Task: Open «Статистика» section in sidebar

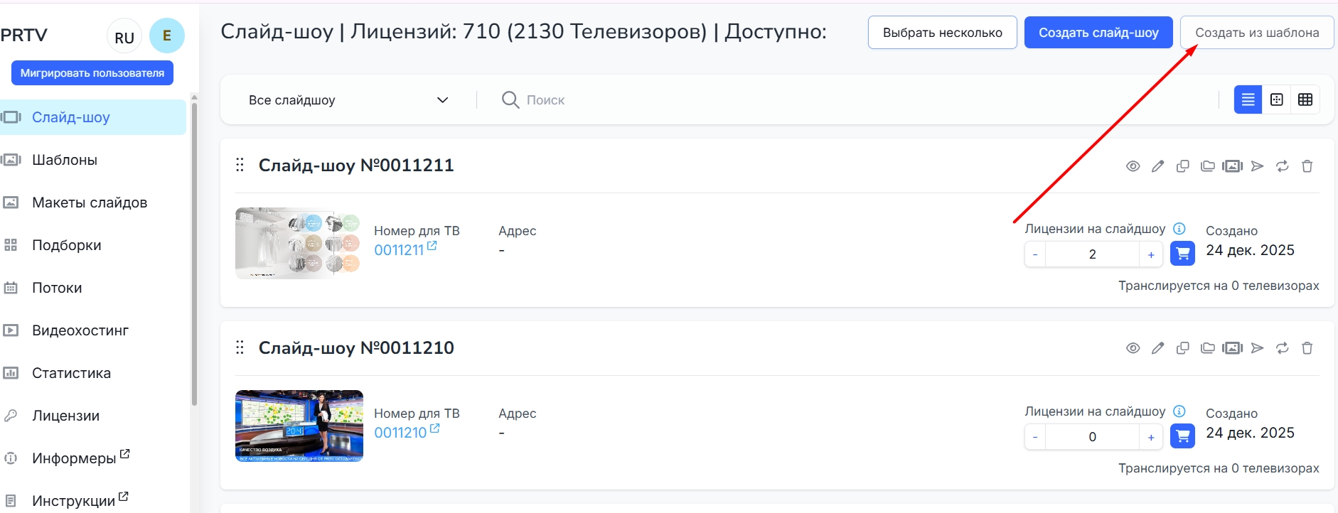Action: coord(71,373)
